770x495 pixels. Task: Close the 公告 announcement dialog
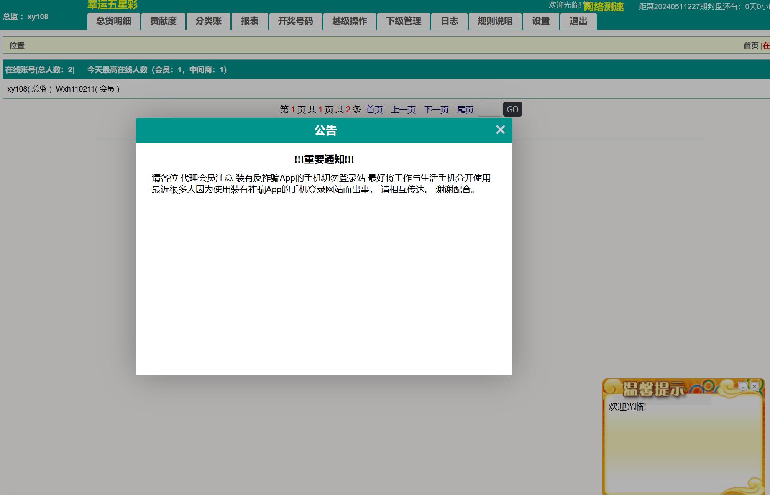point(500,130)
